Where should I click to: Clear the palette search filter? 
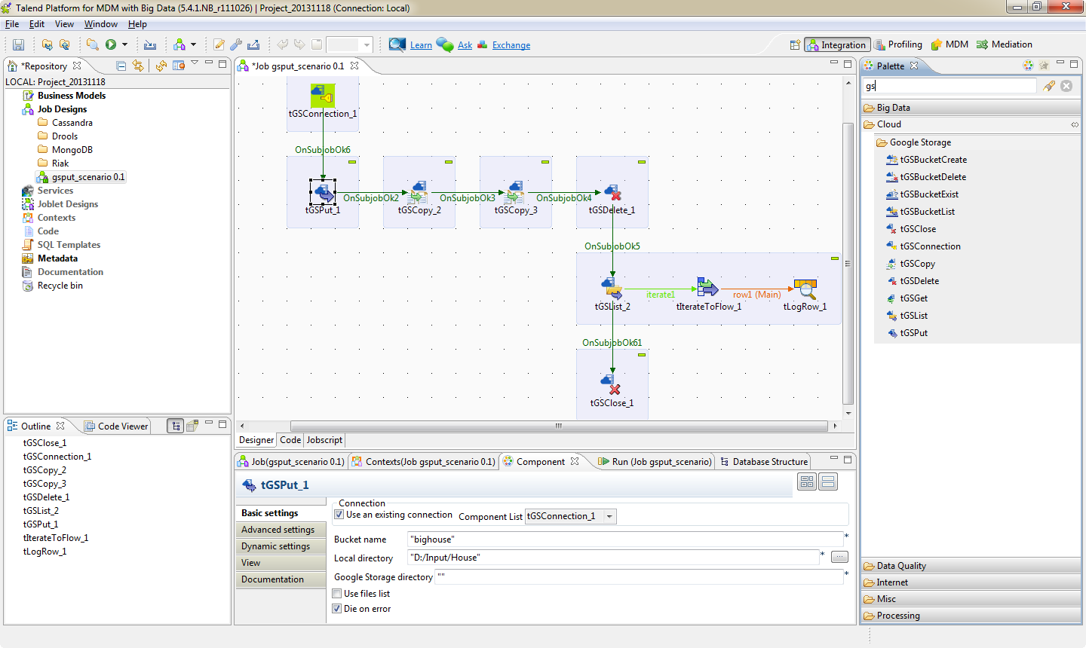point(1066,86)
